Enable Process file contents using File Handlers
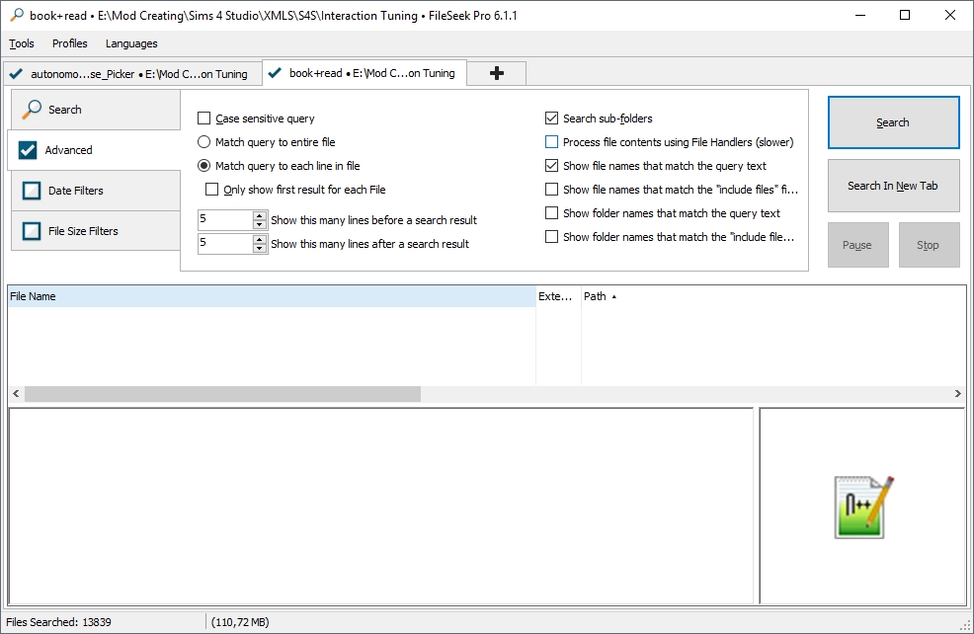Screen dimensions: 974x634 (552, 142)
